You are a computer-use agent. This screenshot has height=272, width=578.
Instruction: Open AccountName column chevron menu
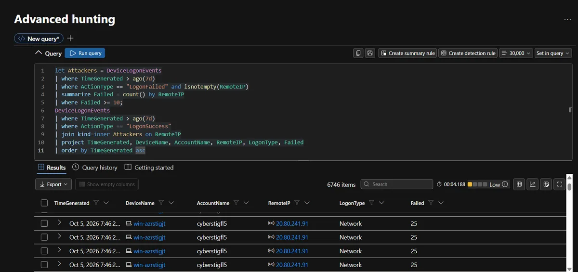[246, 203]
